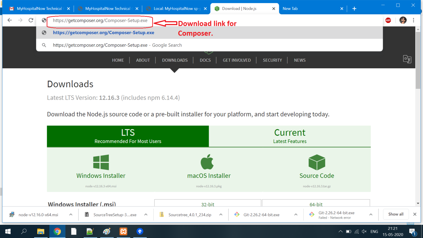
Task: Click the macOS Installer apple icon
Action: [207, 162]
